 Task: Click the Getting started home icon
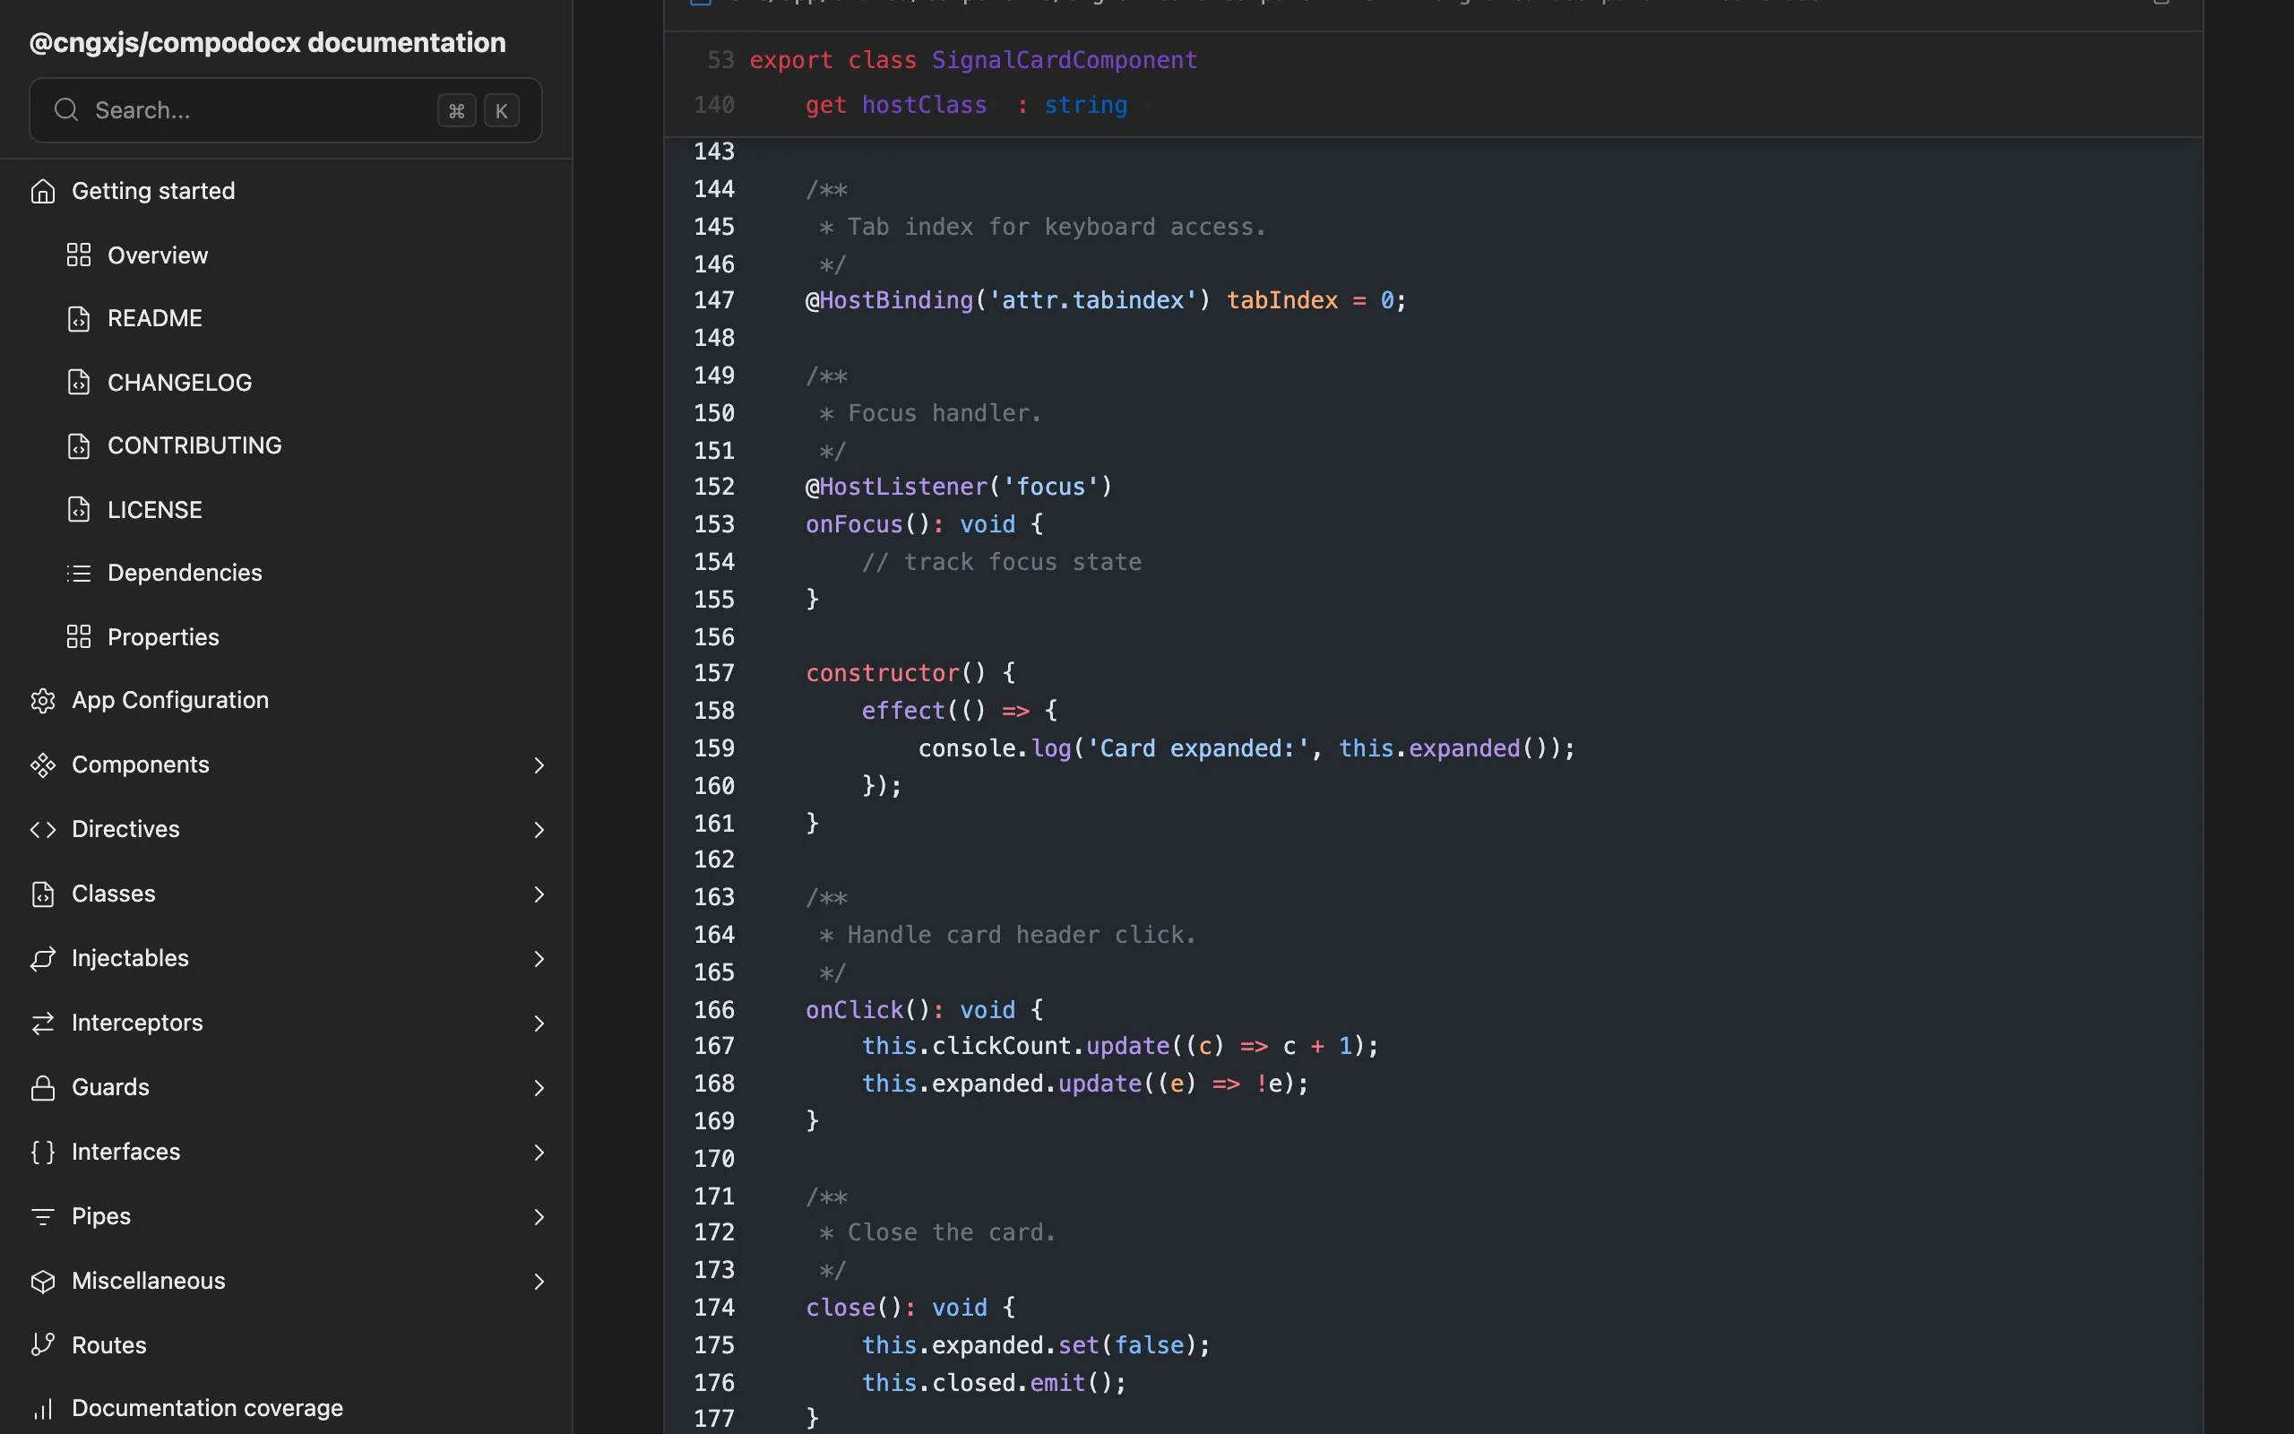coord(43,191)
